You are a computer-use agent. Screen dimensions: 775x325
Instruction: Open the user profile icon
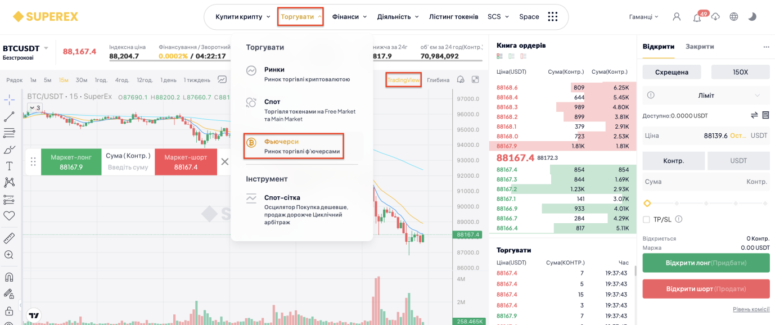677,17
